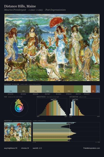This screenshot has height=157, width=104.
Task: Select the dark olive 12% color swatch
Action: (x=23, y=89)
